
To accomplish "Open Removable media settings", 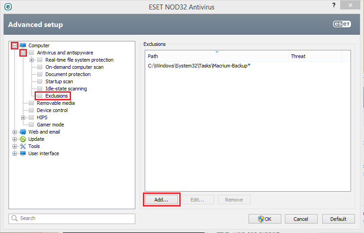I will 56,103.
